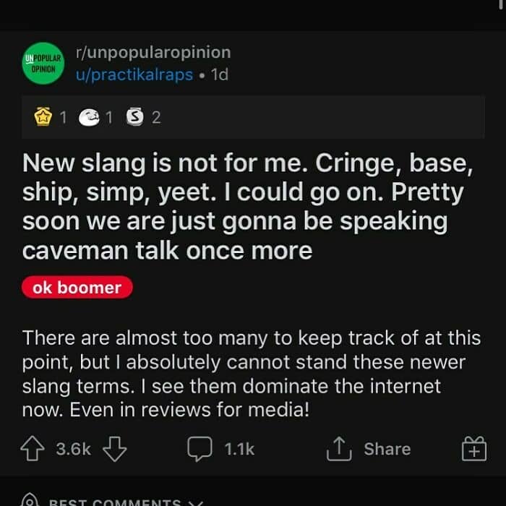Give an award with gift icon
Viewport: 506px width, 506px height.
click(474, 448)
